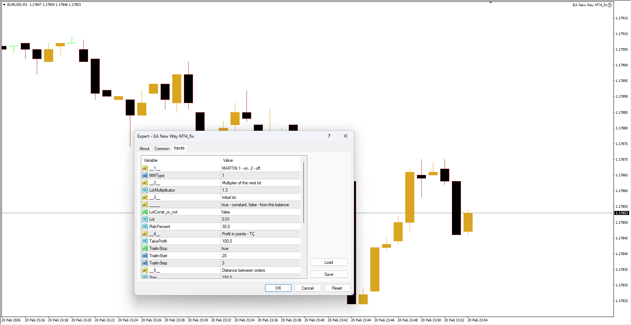This screenshot has width=631, height=325.
Task: Click the LotMultiplikator double-type icon
Action: 145,190
